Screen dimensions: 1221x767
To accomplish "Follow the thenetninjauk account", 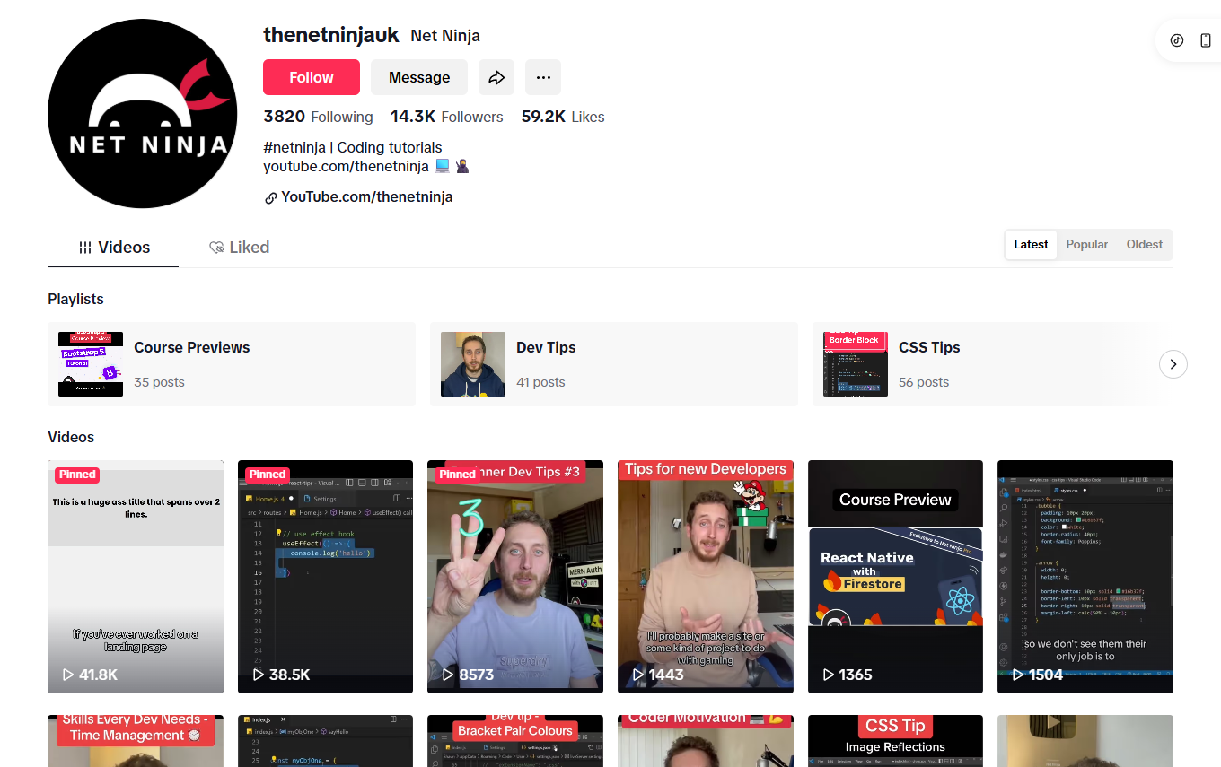I will [x=311, y=78].
